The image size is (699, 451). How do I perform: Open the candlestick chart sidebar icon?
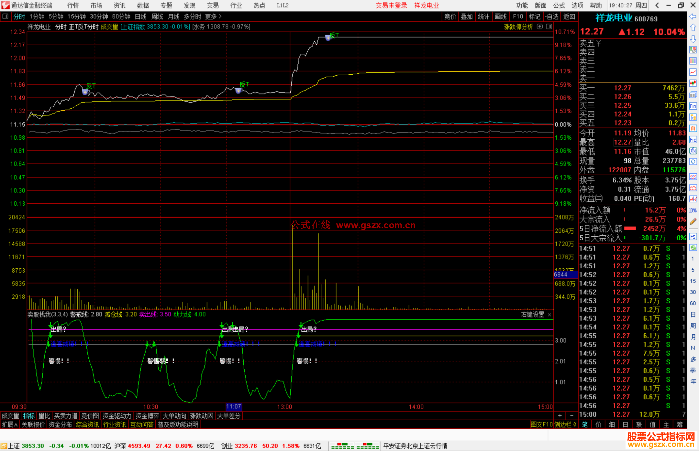pos(693,83)
